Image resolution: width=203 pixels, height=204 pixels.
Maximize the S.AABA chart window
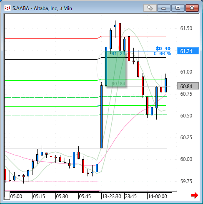pos(178,8)
